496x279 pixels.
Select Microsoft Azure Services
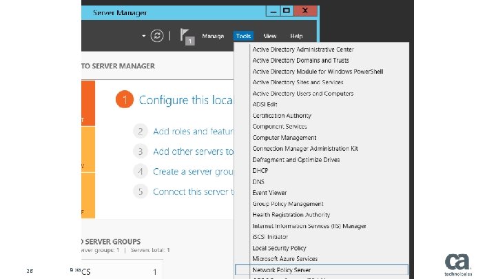click(285, 259)
